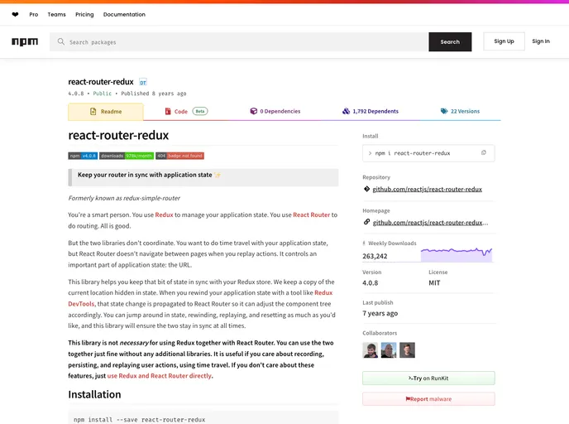
Task: Open the first collaborator avatar
Action: [371, 350]
